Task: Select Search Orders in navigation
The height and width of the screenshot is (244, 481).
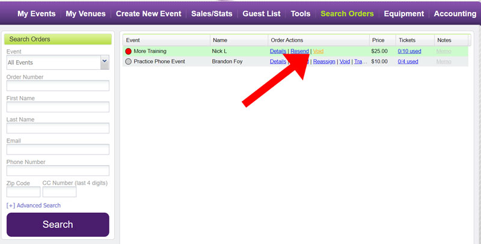Action: (x=347, y=14)
